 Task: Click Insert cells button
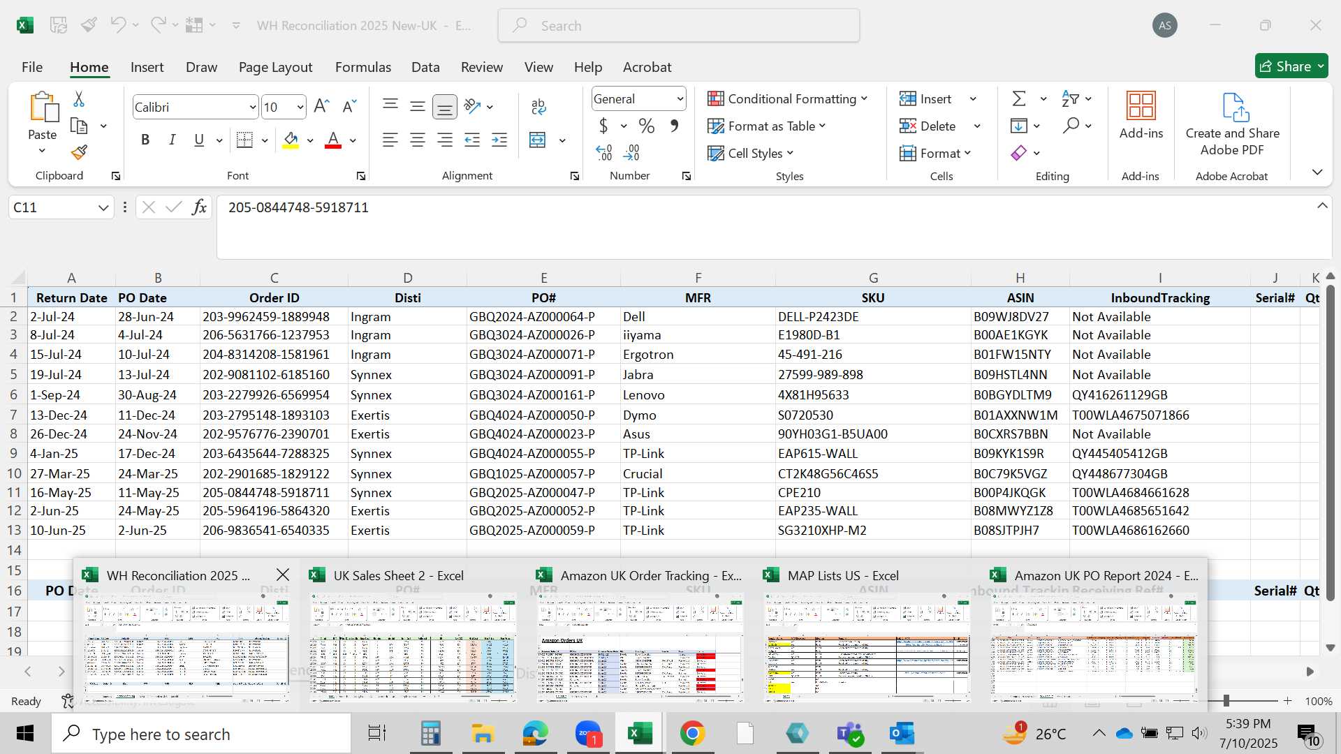tap(925, 98)
